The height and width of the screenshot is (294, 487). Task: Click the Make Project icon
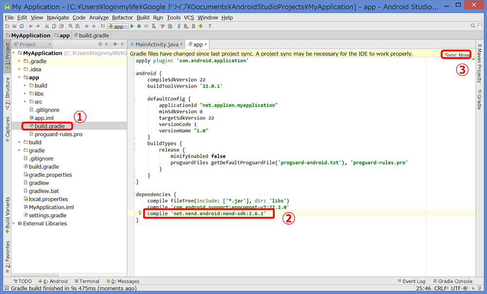click(x=103, y=26)
